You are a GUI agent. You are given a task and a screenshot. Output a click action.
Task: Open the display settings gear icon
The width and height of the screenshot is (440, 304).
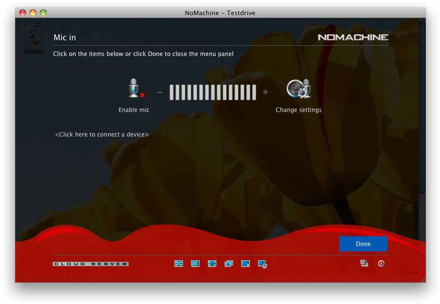263,264
